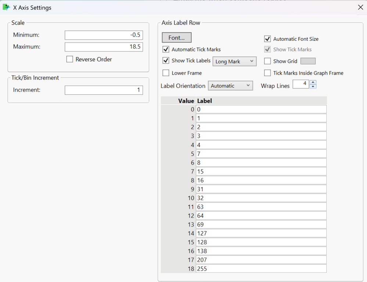
Task: Select the Maximum value field showing 18.5
Action: click(x=104, y=47)
